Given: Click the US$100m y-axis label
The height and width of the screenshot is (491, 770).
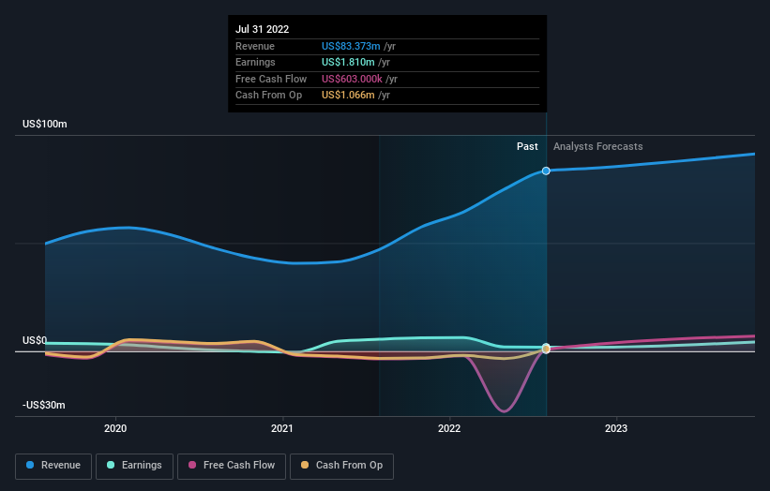Looking at the screenshot, I should 45,124.
